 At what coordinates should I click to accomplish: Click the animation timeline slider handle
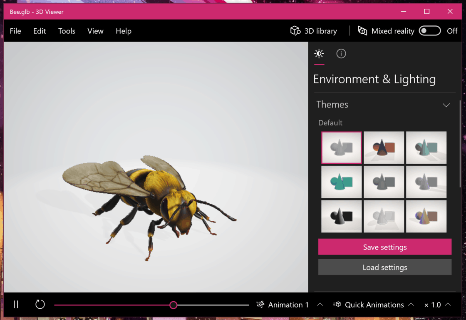click(x=174, y=305)
